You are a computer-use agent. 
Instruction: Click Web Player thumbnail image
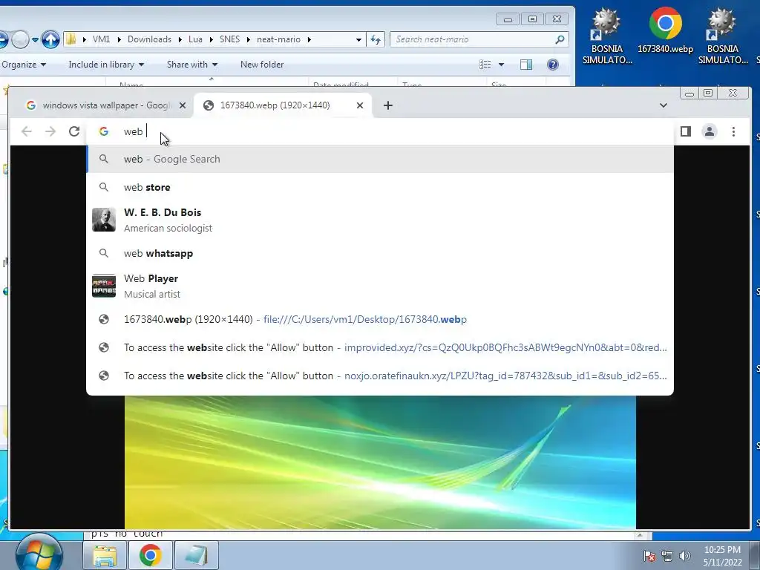[x=104, y=286]
